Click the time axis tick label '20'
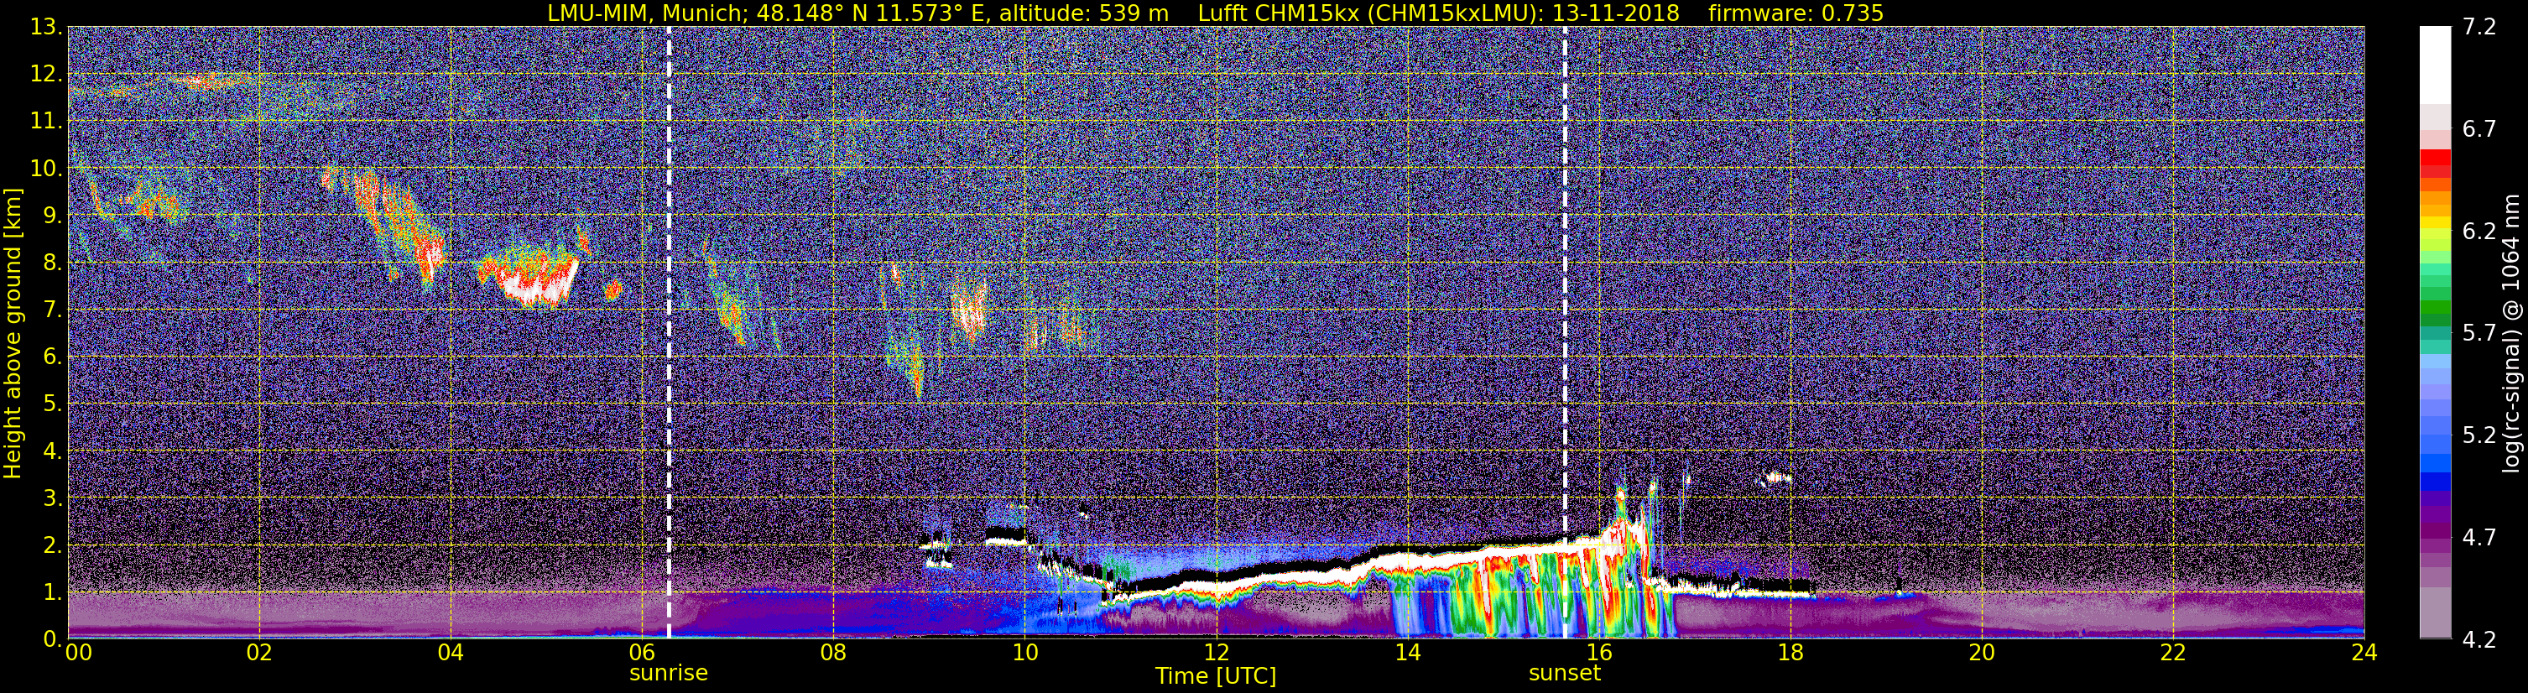The height and width of the screenshot is (693, 2528). tap(1982, 653)
